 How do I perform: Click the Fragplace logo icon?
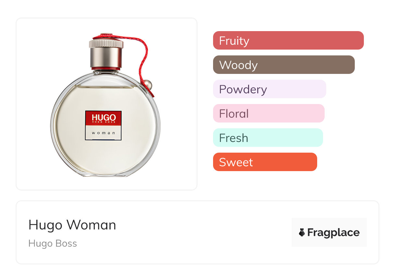302,232
